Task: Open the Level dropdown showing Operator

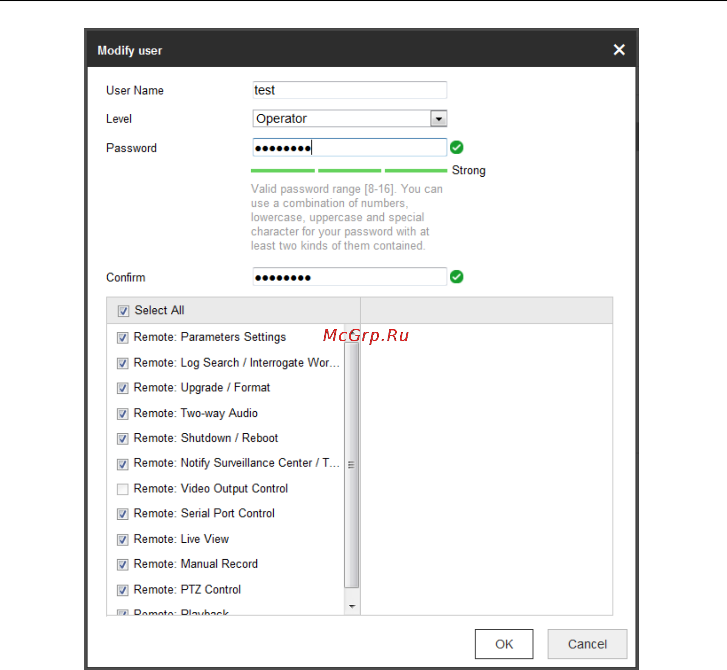Action: (x=349, y=119)
